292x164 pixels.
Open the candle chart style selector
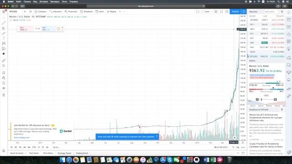coord(31,11)
